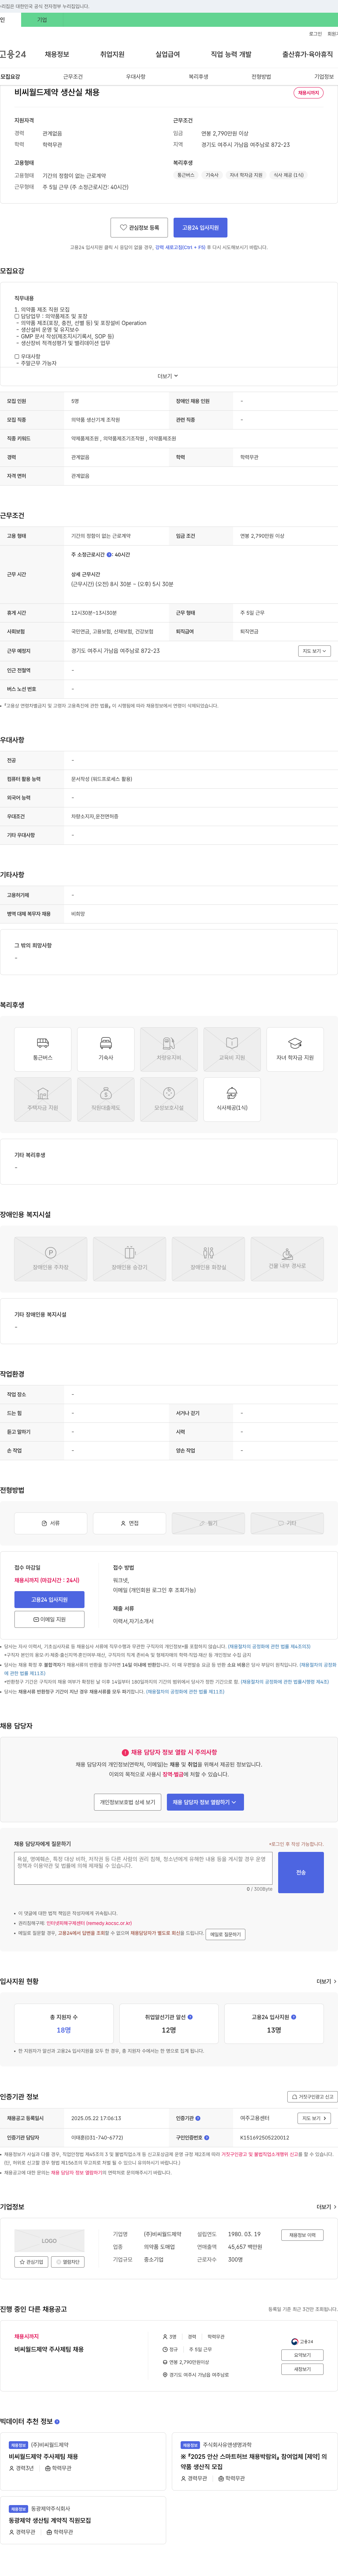Open 비씨월드제약 주사제팀 채용 posting

49,2349
